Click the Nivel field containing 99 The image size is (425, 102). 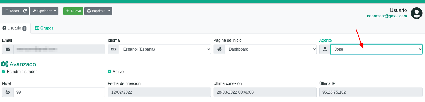[59, 92]
